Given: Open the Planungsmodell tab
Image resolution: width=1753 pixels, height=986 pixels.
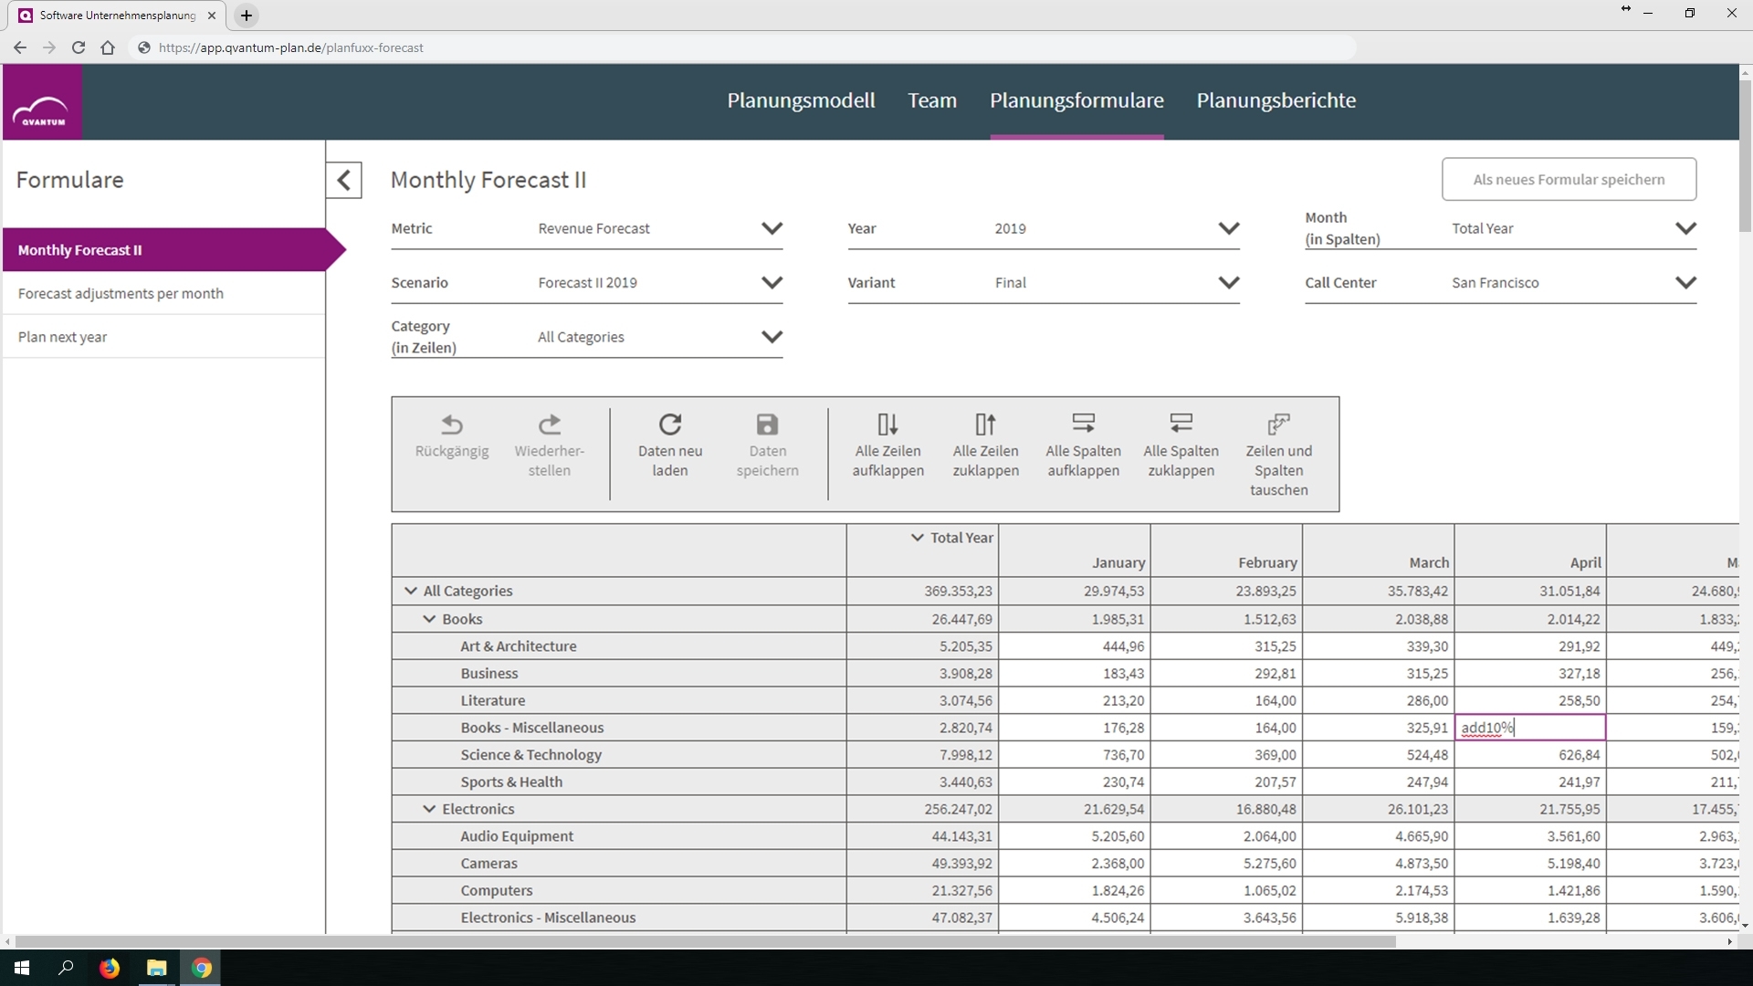Looking at the screenshot, I should point(801,100).
